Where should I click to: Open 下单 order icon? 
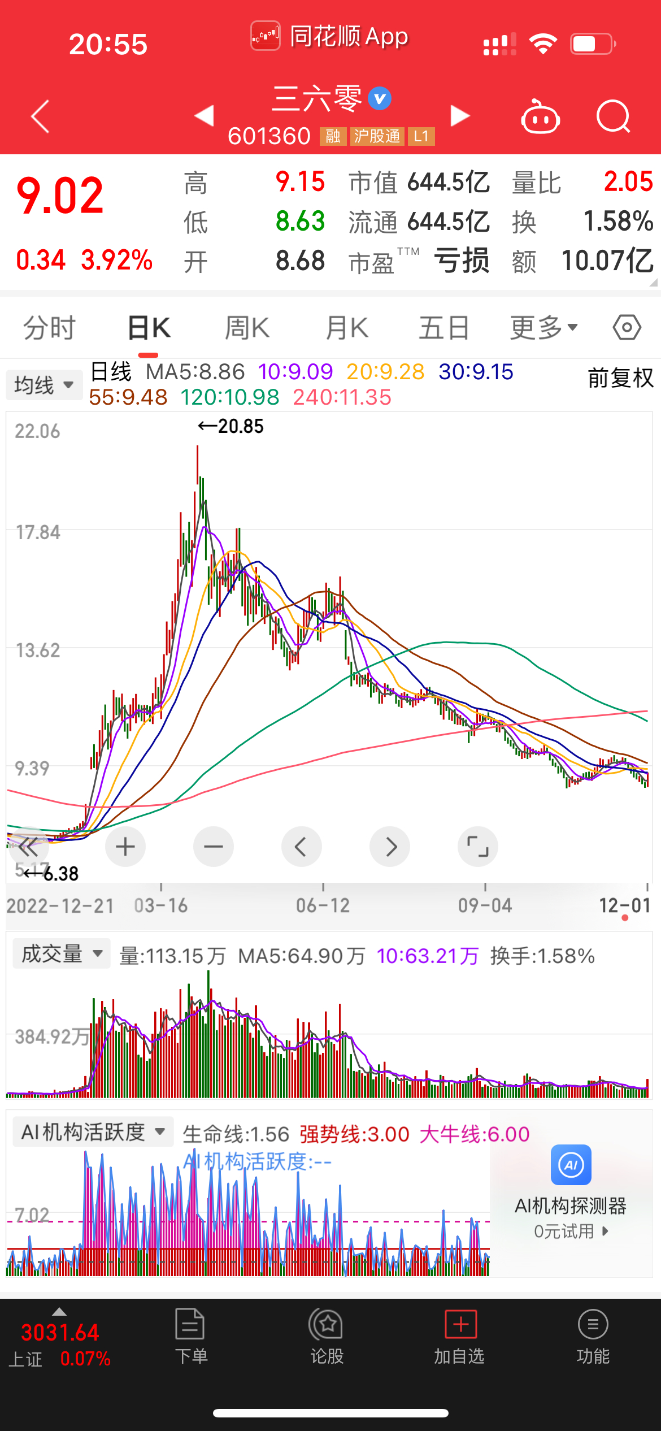click(190, 1324)
